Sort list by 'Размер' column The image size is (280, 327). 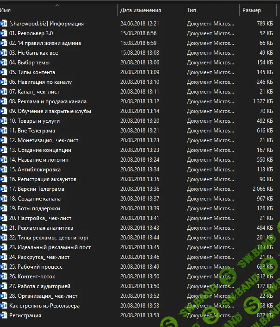pos(251,10)
